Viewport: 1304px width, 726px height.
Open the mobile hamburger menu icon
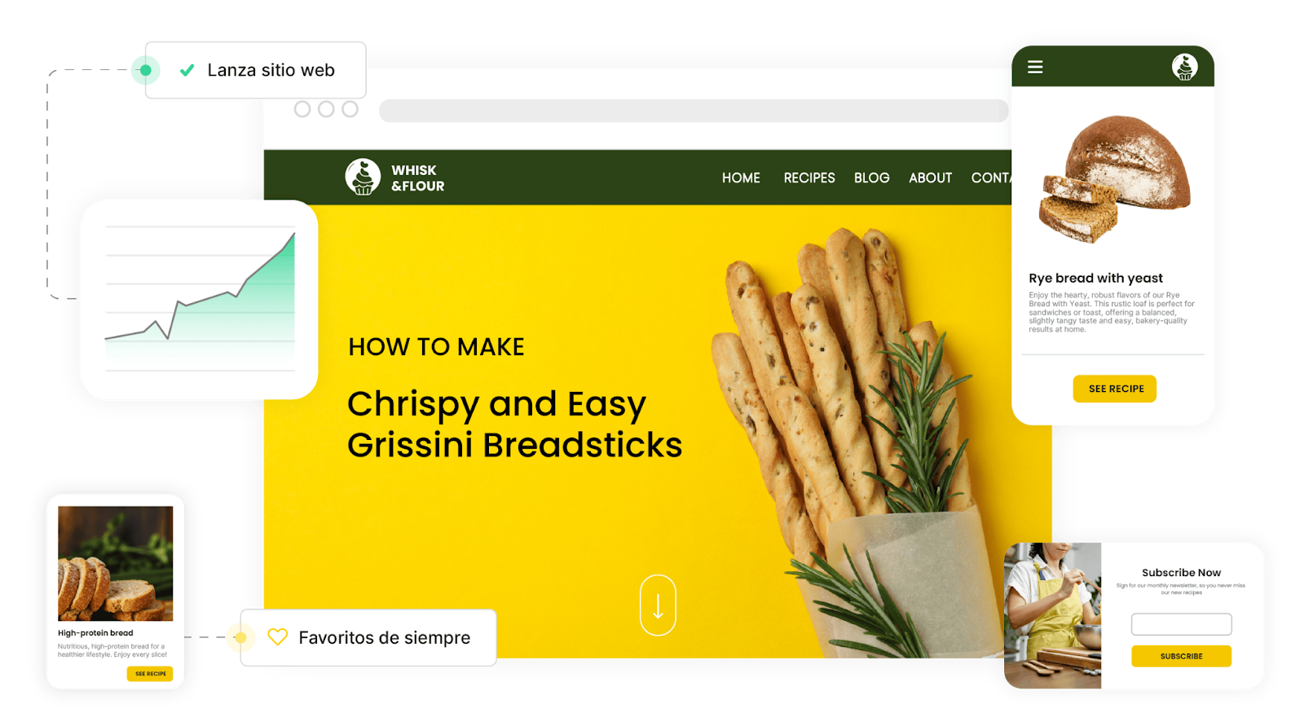coord(1035,67)
